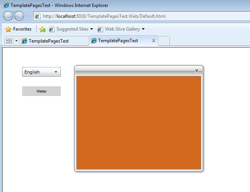Click the Forward navigation arrow button
Image resolution: width=250 pixels, height=192 pixels.
pyautogui.click(x=19, y=16)
